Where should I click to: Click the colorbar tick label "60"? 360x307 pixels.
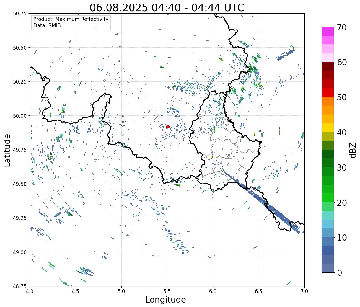point(342,62)
